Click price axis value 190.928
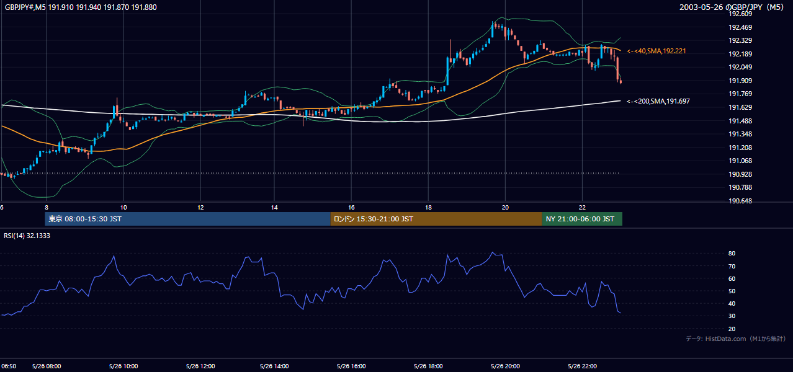Viewport: 793px width, 372px height. [x=740, y=174]
